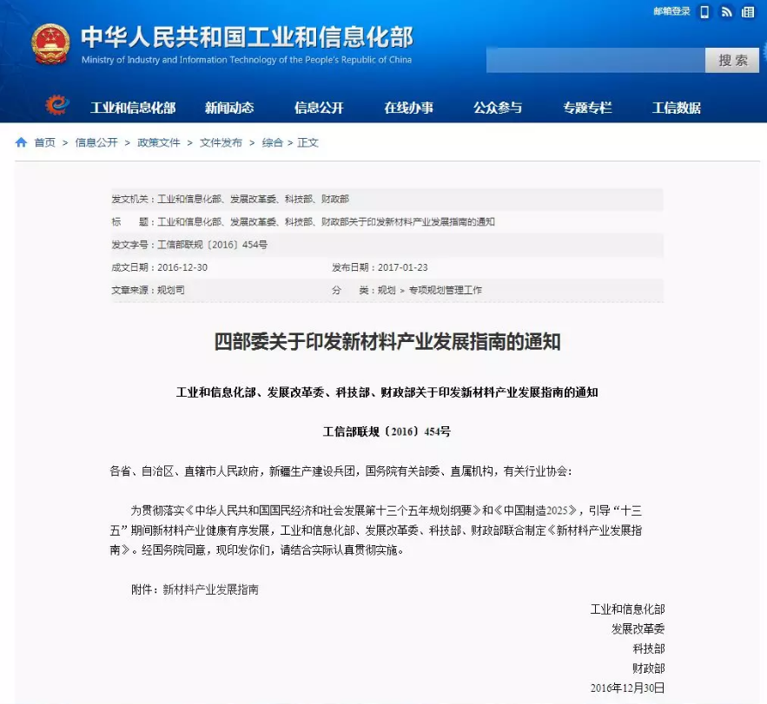Viewport: 767px width, 704px height.
Task: Open the 新闻动态 menu item
Action: [229, 108]
